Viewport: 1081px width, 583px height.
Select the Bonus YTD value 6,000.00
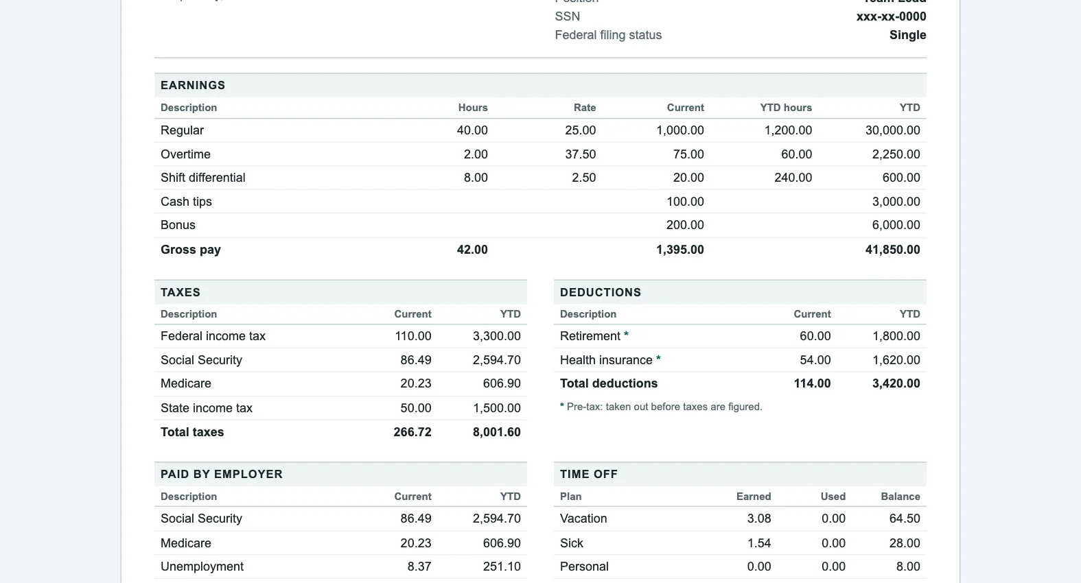coord(896,225)
